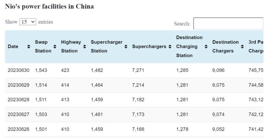Click the Highway Station header label
265x138 pixels.
coord(71,47)
